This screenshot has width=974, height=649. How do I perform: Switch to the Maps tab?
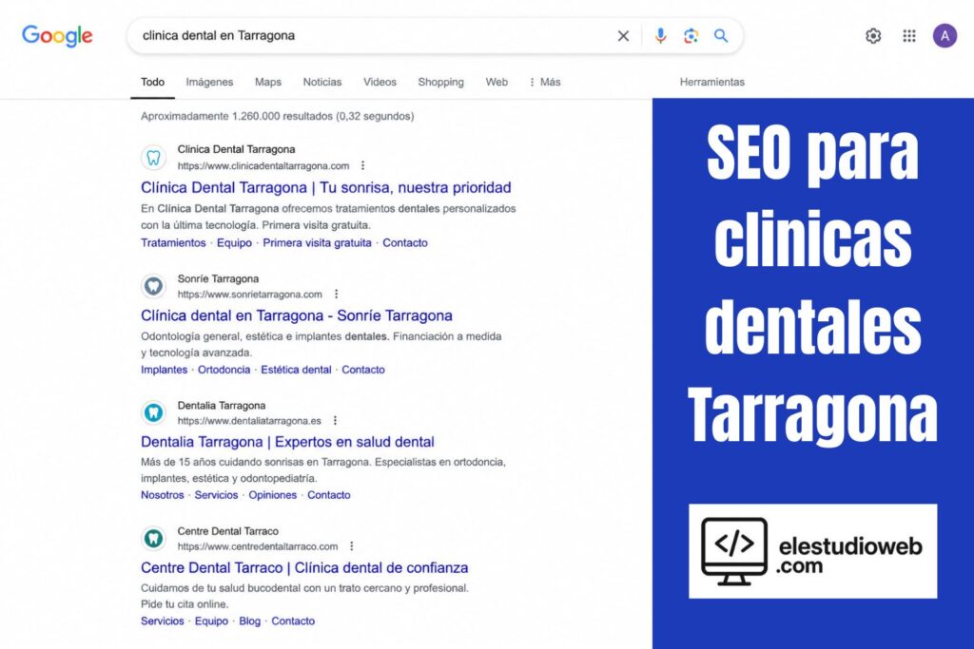click(x=267, y=82)
